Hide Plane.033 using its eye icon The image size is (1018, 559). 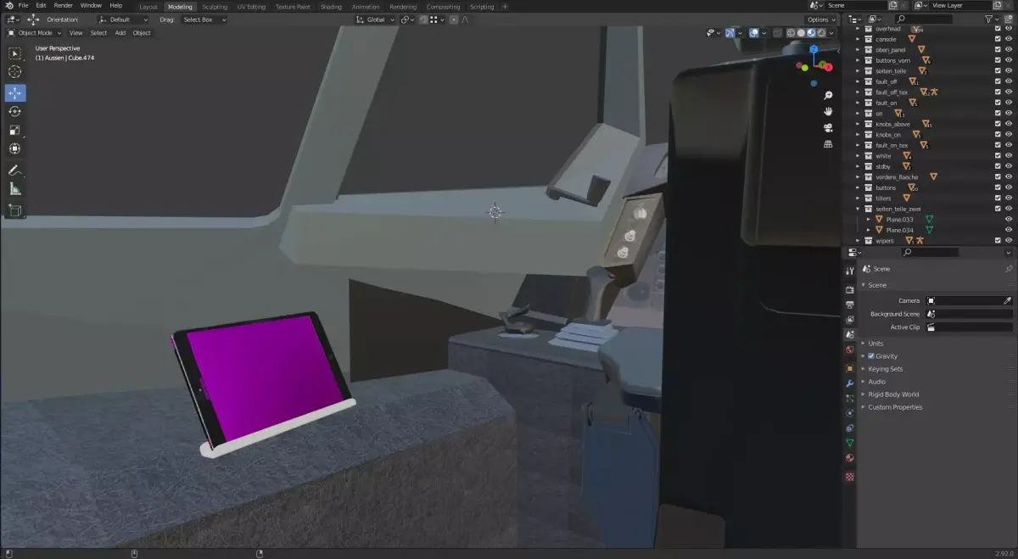1009,220
